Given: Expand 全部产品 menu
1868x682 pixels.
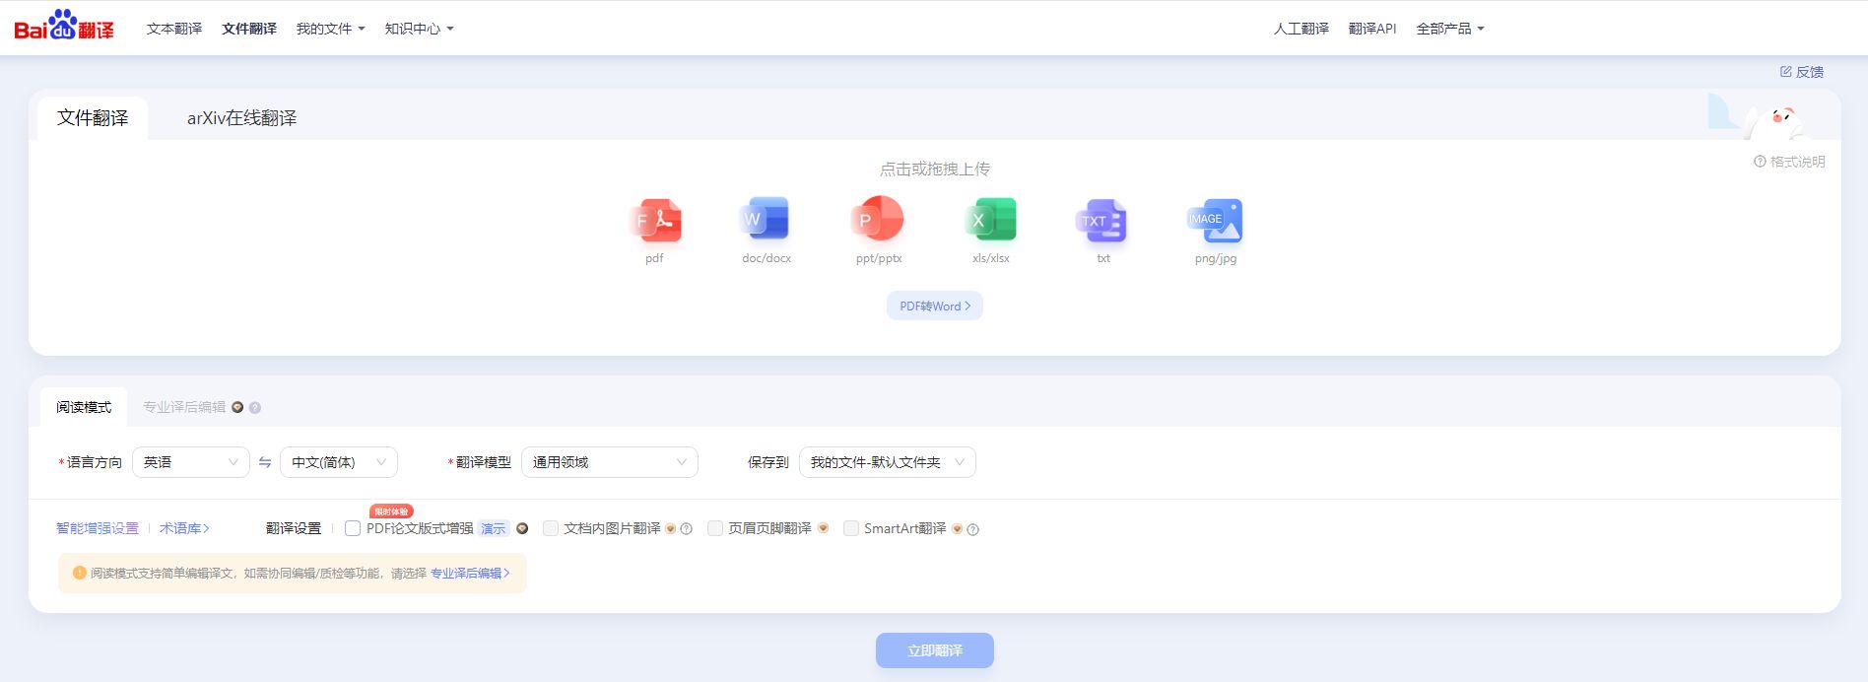Looking at the screenshot, I should (1450, 29).
